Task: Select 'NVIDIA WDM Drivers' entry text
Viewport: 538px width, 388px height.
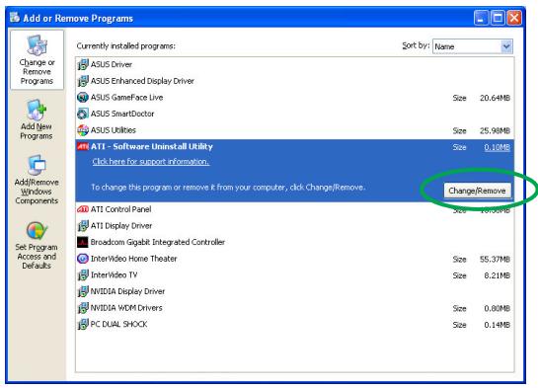Action: [x=126, y=308]
